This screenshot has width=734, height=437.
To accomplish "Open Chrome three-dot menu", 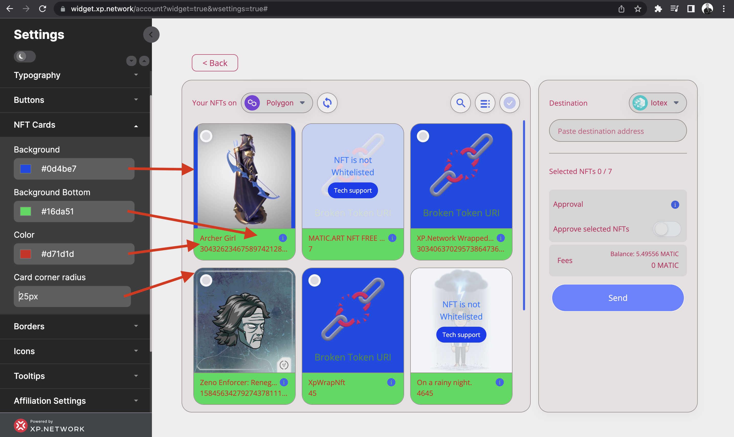I will 724,9.
